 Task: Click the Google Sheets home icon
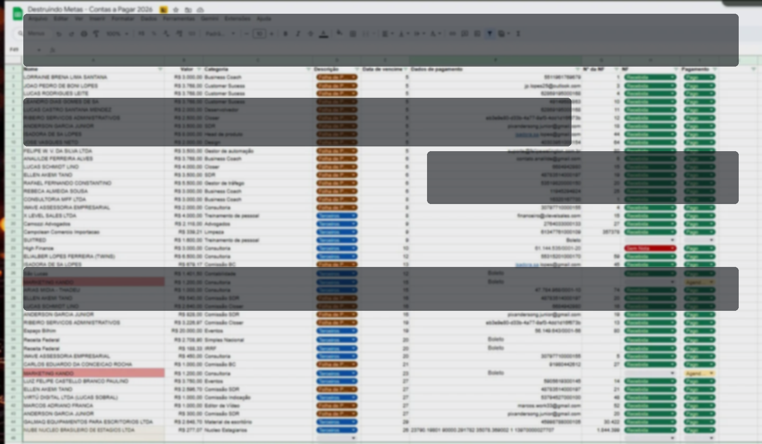pyautogui.click(x=17, y=13)
